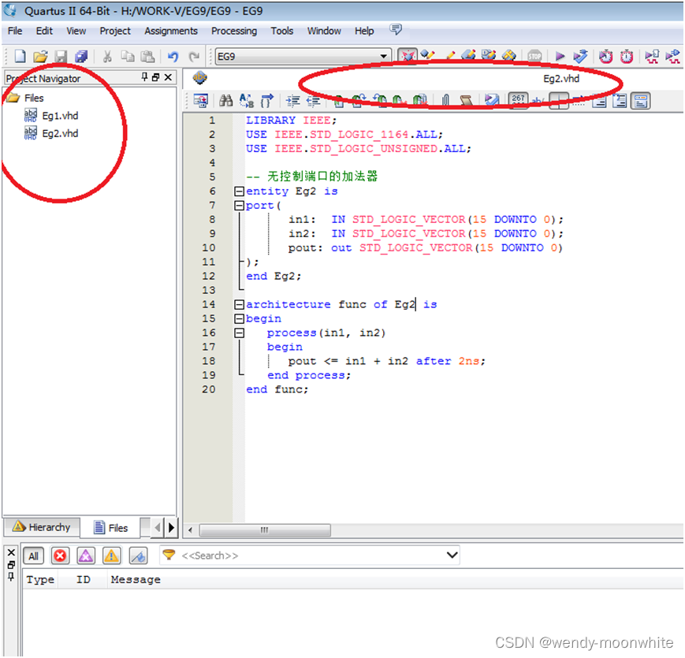Open the EG9 project entity dropdown

pos(303,56)
